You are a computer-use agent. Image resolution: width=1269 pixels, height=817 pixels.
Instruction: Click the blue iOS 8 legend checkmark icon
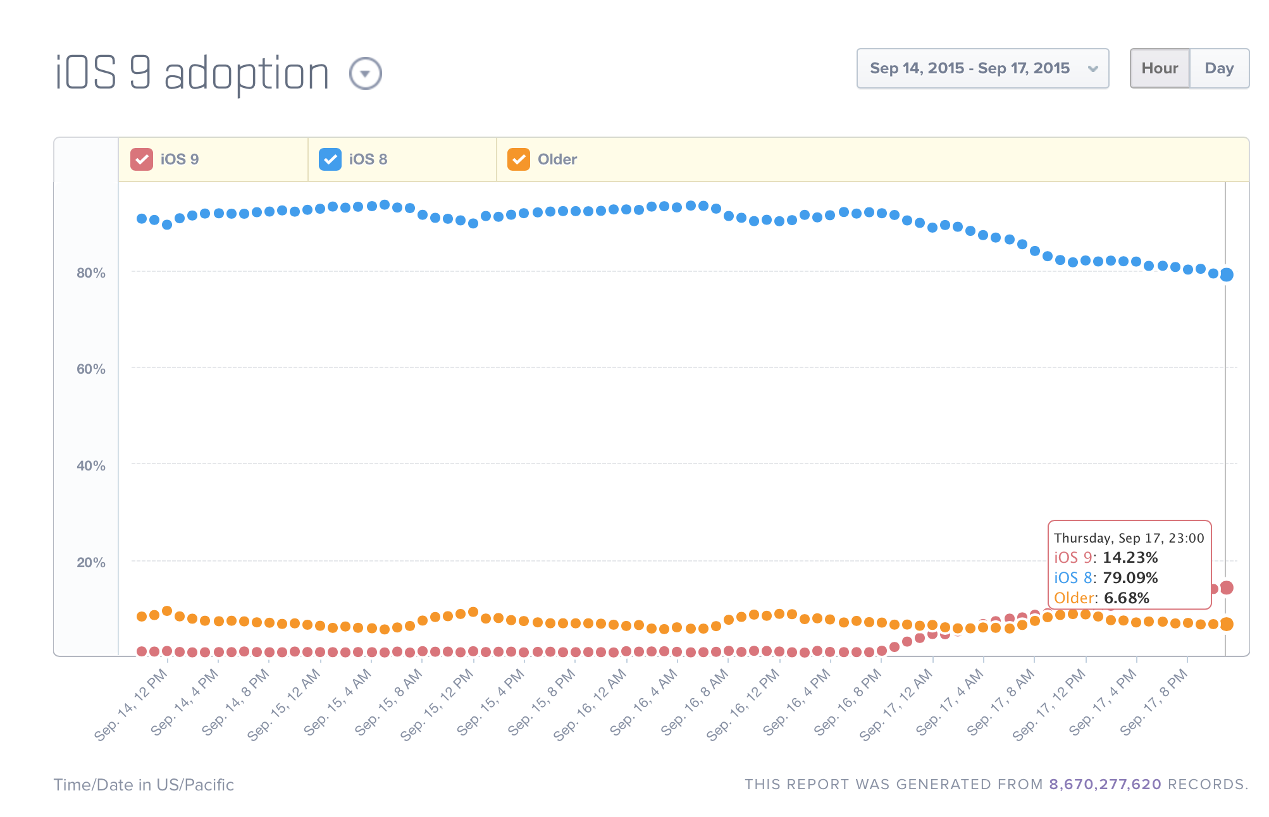tap(330, 159)
